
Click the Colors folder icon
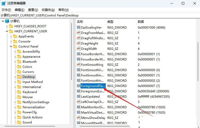click(x=19, y=67)
